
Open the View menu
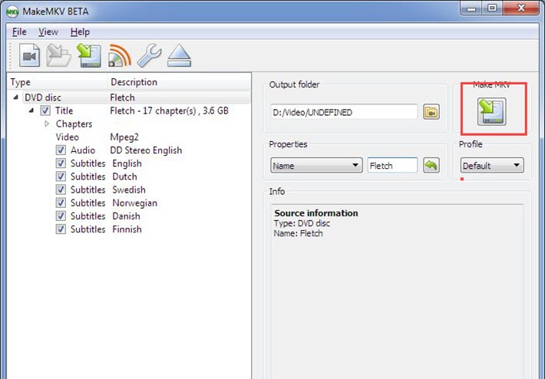coord(48,32)
